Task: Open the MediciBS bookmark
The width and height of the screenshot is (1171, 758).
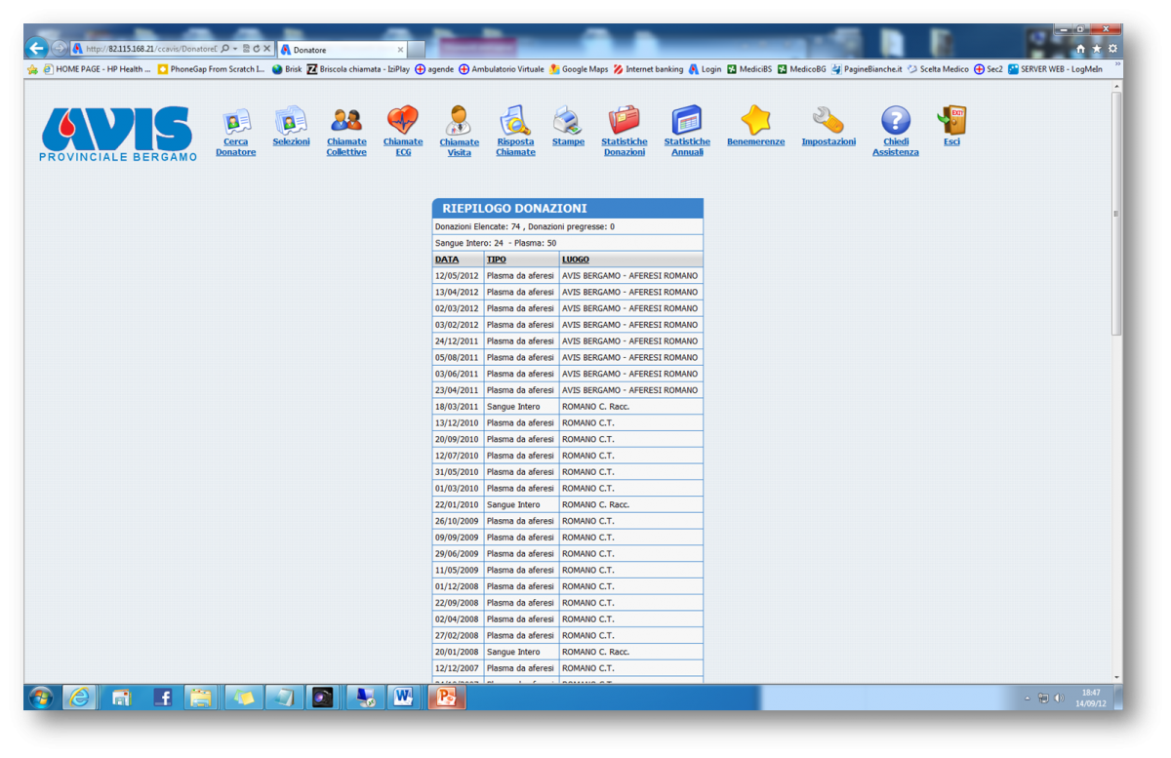Action: 749,69
